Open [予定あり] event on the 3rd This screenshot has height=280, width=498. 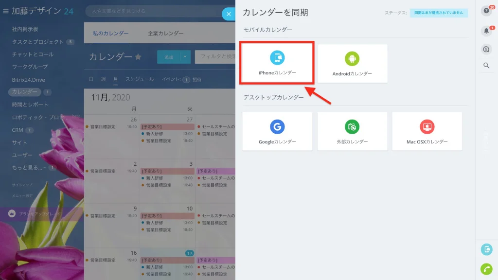(x=167, y=171)
